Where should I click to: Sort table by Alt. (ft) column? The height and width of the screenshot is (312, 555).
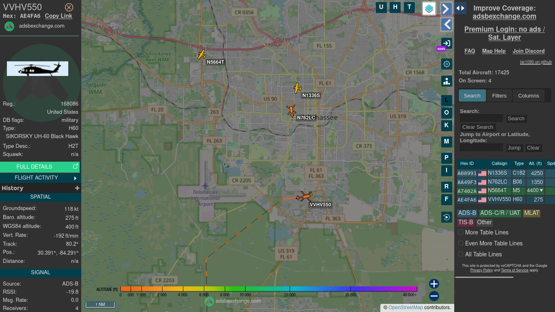[535, 164]
